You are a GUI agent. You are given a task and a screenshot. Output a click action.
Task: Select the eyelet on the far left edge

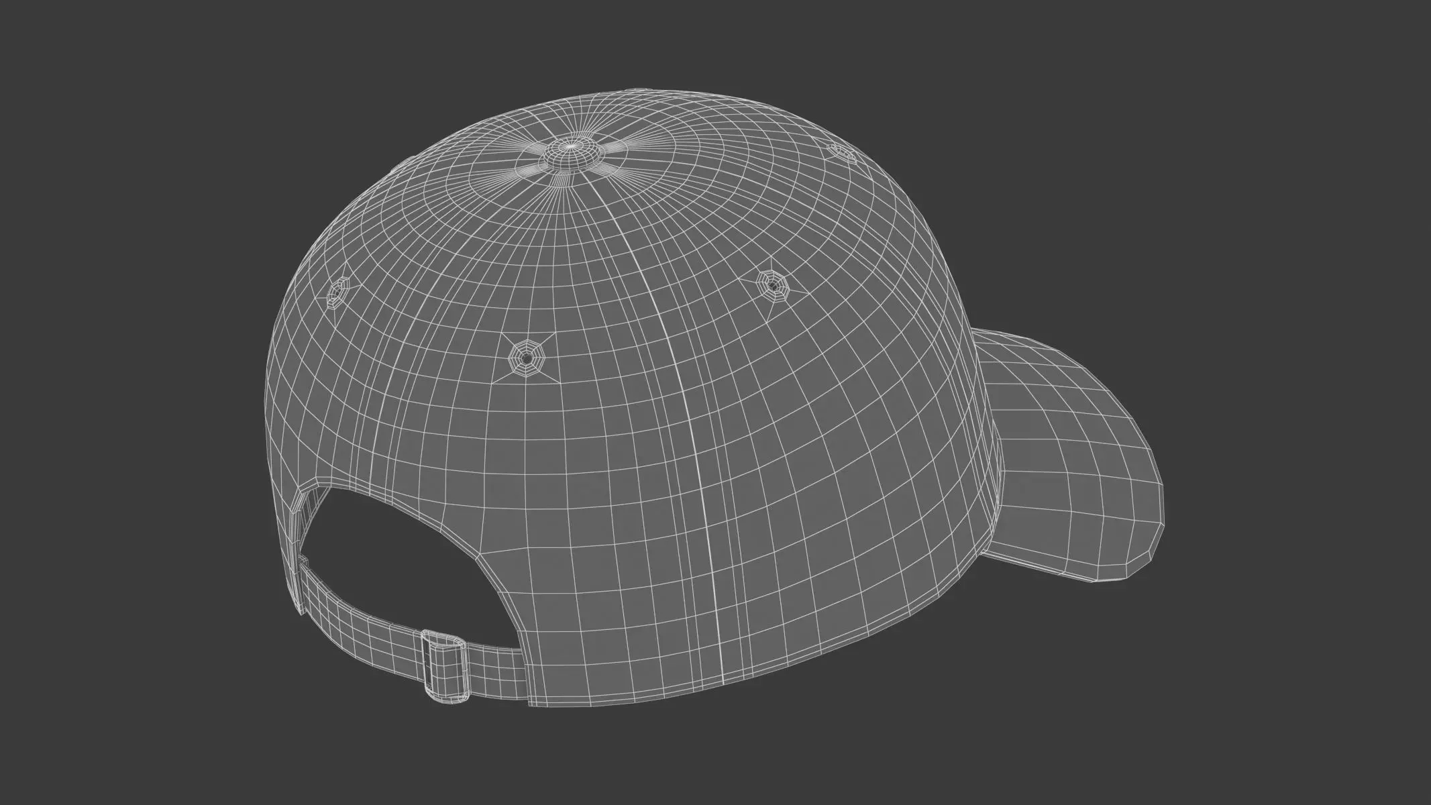click(x=337, y=292)
